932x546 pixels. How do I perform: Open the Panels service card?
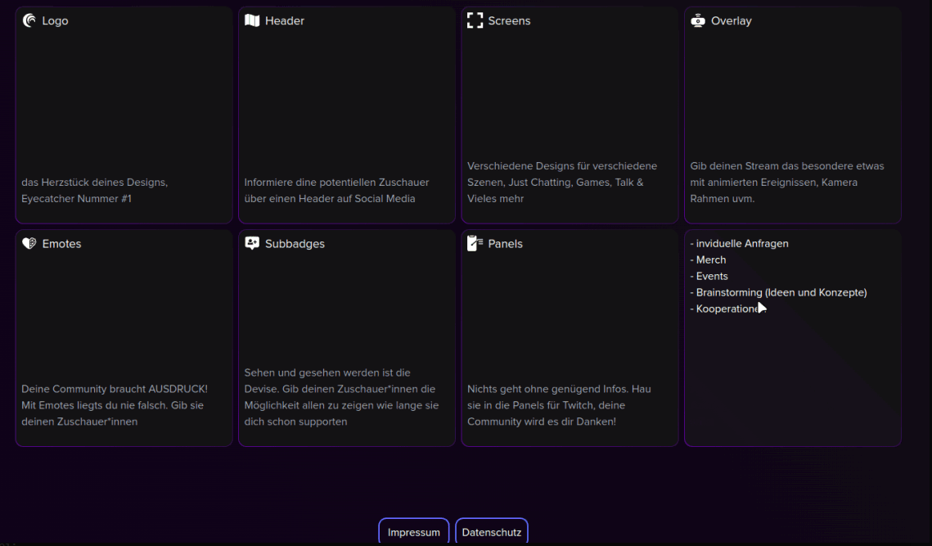[570, 337]
